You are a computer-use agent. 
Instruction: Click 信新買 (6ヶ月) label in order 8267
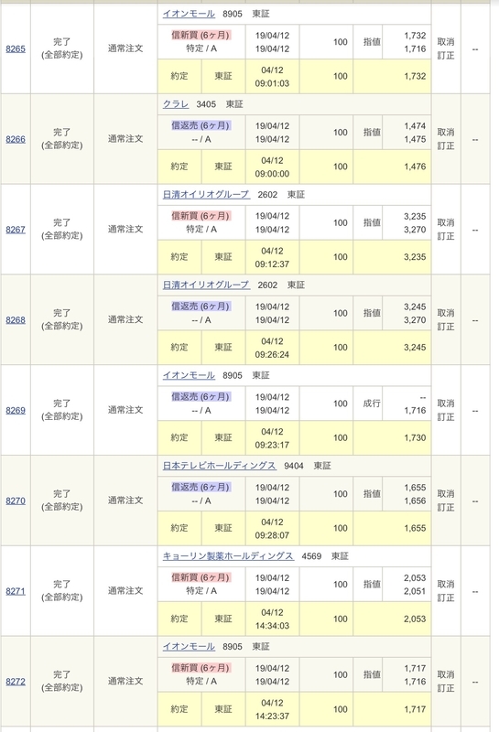pyautogui.click(x=201, y=216)
